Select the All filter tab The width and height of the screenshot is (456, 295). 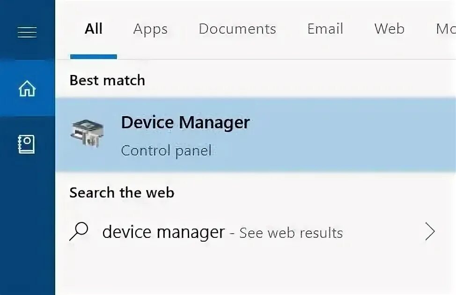click(93, 29)
